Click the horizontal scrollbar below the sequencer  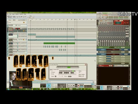63,82
